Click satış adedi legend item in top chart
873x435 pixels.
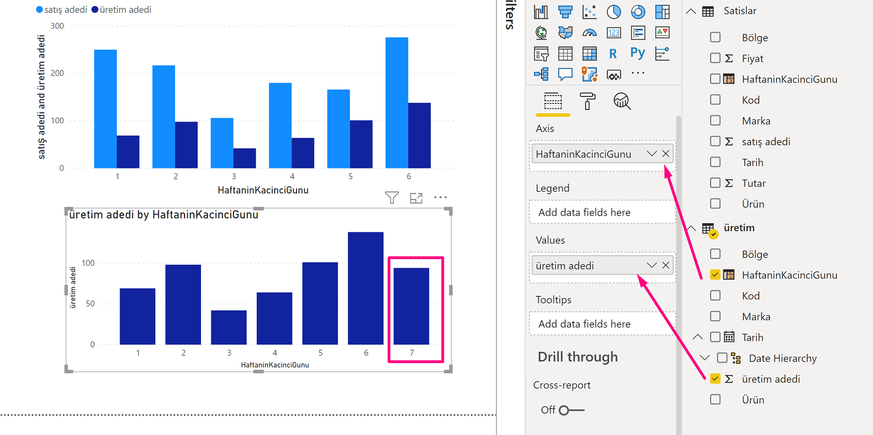pos(62,9)
